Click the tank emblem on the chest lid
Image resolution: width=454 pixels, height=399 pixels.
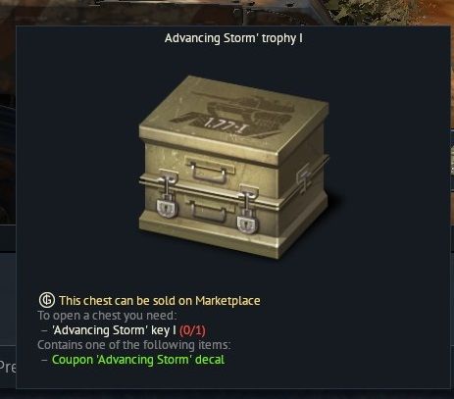point(234,115)
